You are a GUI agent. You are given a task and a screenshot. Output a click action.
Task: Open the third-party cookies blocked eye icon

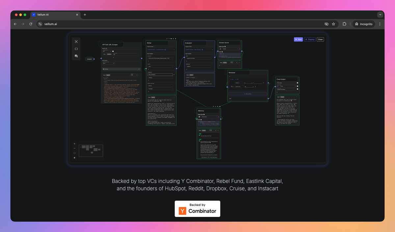point(327,24)
